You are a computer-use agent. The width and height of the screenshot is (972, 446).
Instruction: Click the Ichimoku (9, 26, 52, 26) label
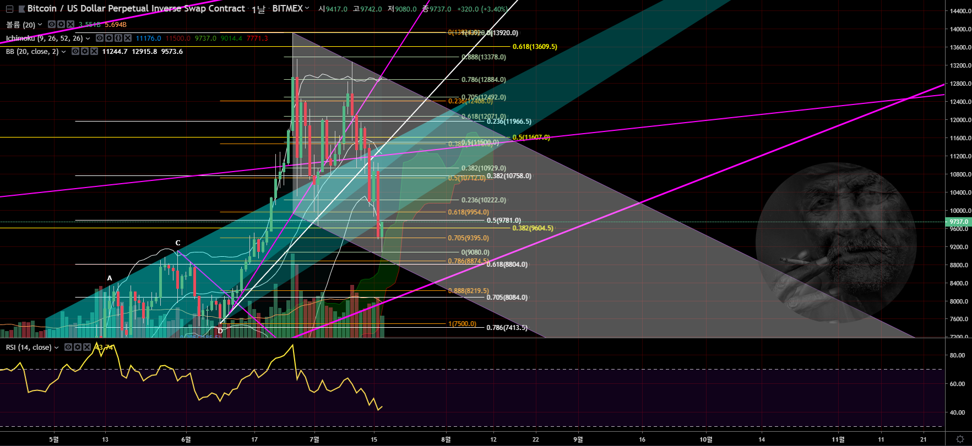(45, 38)
